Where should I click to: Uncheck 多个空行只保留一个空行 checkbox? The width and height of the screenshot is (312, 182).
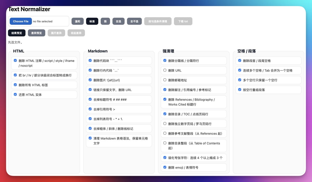(x=240, y=80)
